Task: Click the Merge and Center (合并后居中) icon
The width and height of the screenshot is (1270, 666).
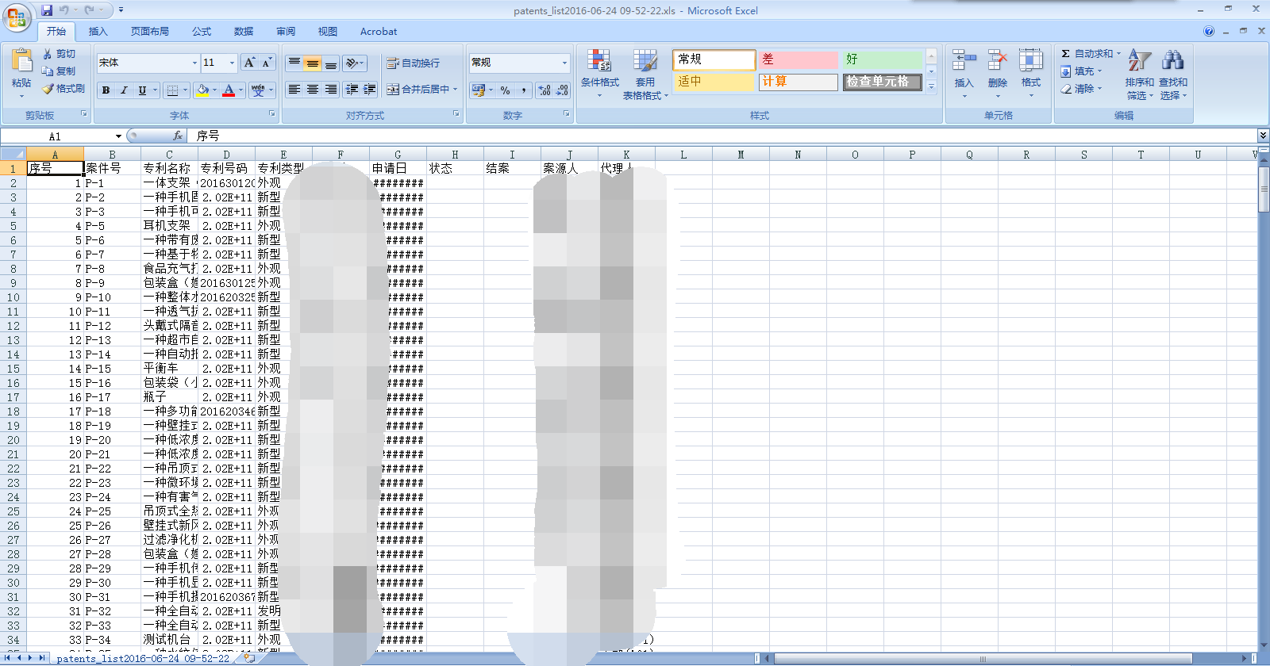Action: (393, 90)
